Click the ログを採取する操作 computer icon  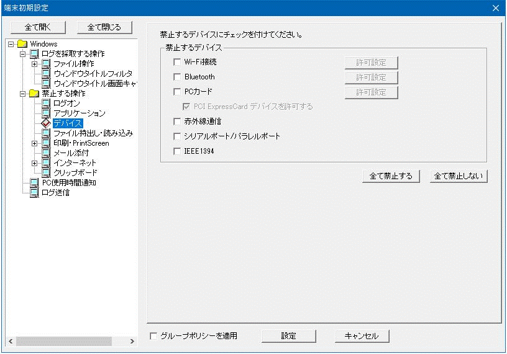click(x=34, y=53)
